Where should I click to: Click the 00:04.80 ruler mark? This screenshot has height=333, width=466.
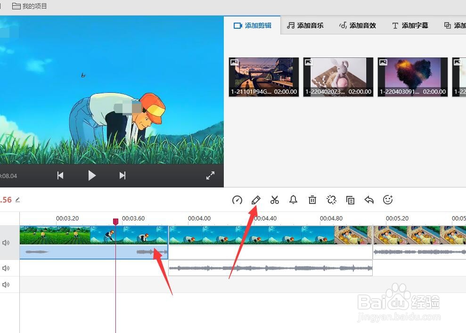[x=331, y=219]
